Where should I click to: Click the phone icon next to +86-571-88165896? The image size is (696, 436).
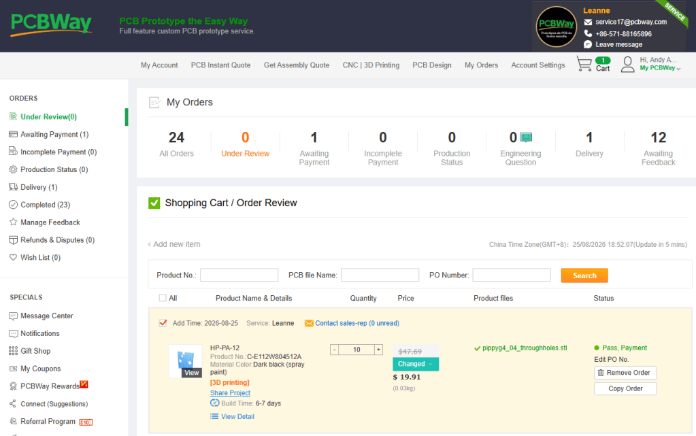588,33
